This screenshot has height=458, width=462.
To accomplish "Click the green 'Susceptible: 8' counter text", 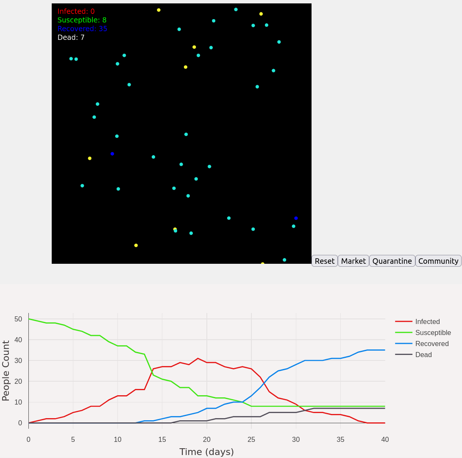I will [x=82, y=20].
